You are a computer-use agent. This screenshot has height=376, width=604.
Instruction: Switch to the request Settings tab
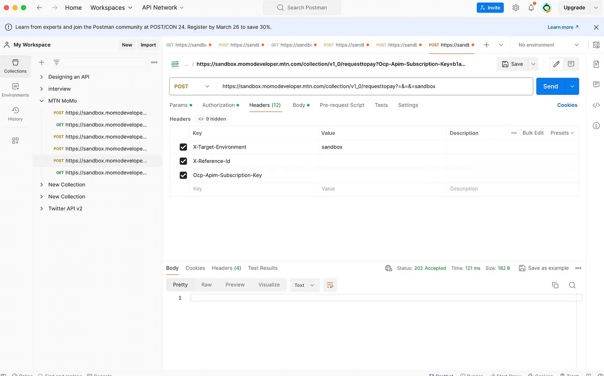[x=408, y=105]
